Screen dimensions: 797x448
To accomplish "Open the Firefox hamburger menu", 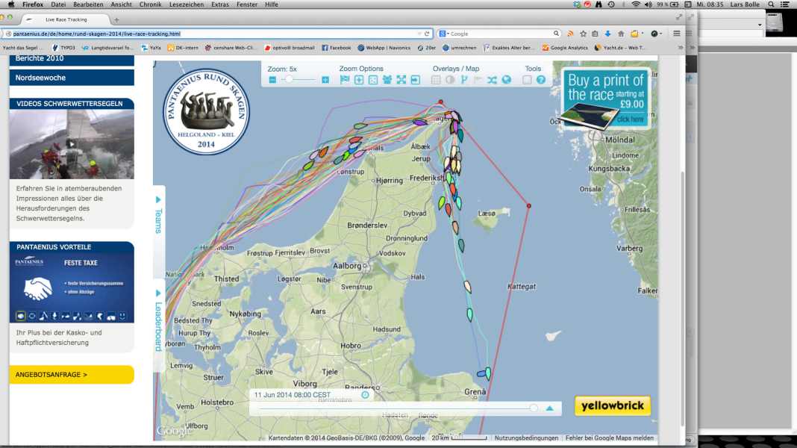I will 677,34.
